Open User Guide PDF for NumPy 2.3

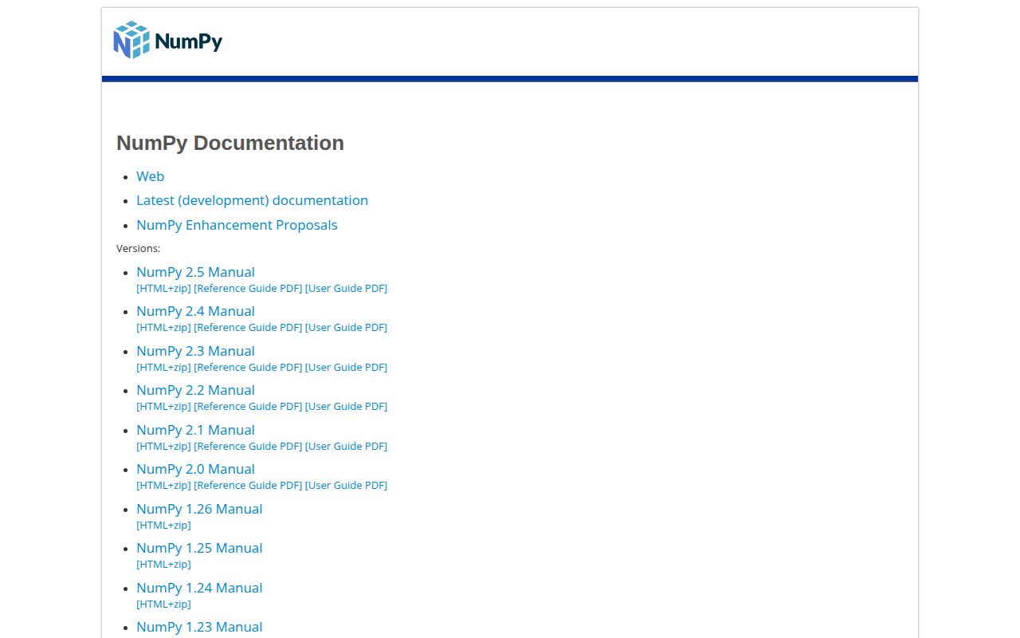346,367
